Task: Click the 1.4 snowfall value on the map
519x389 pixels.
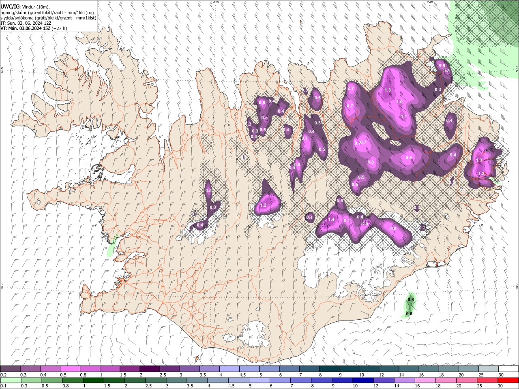Action: click(x=331, y=219)
